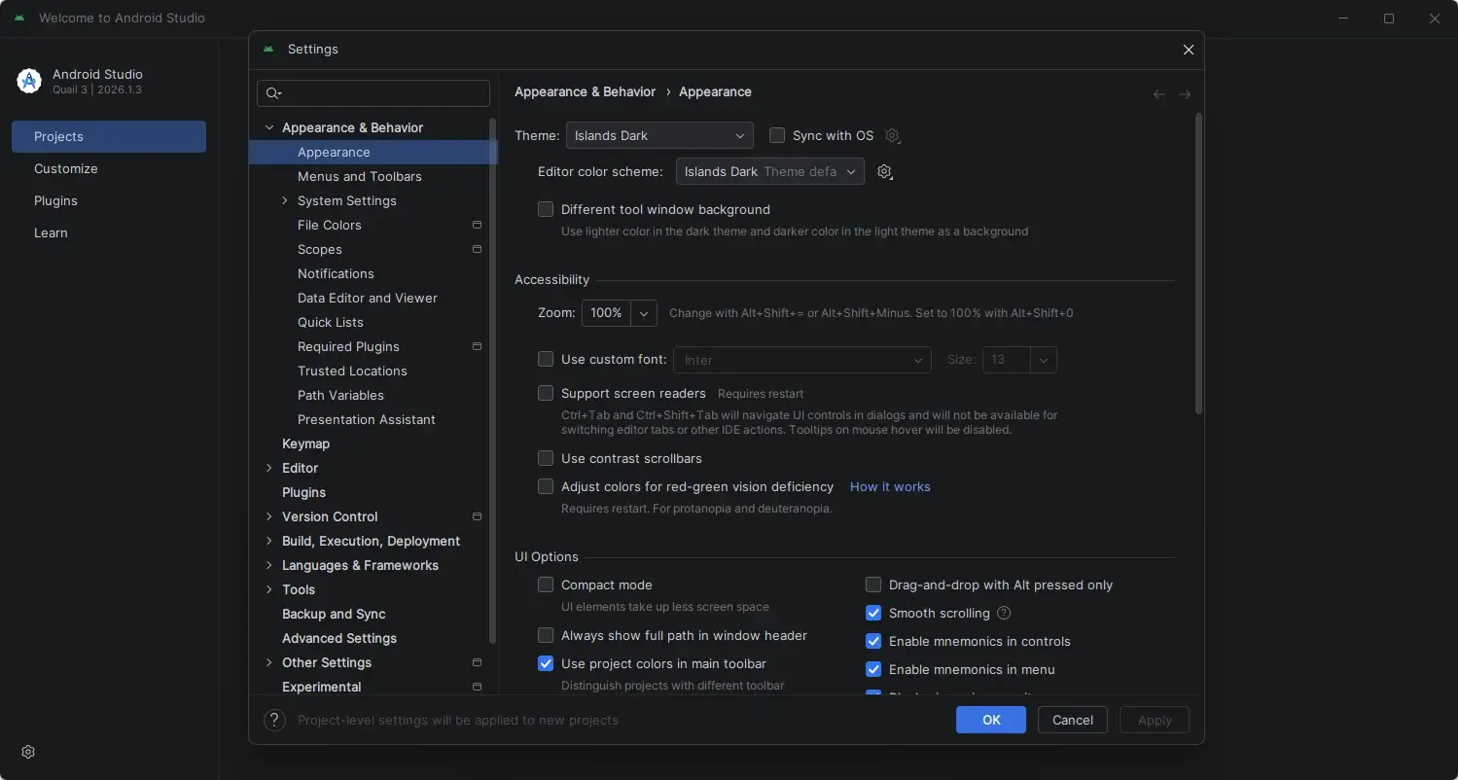Click the project-level marker beside Scopes

(x=477, y=249)
